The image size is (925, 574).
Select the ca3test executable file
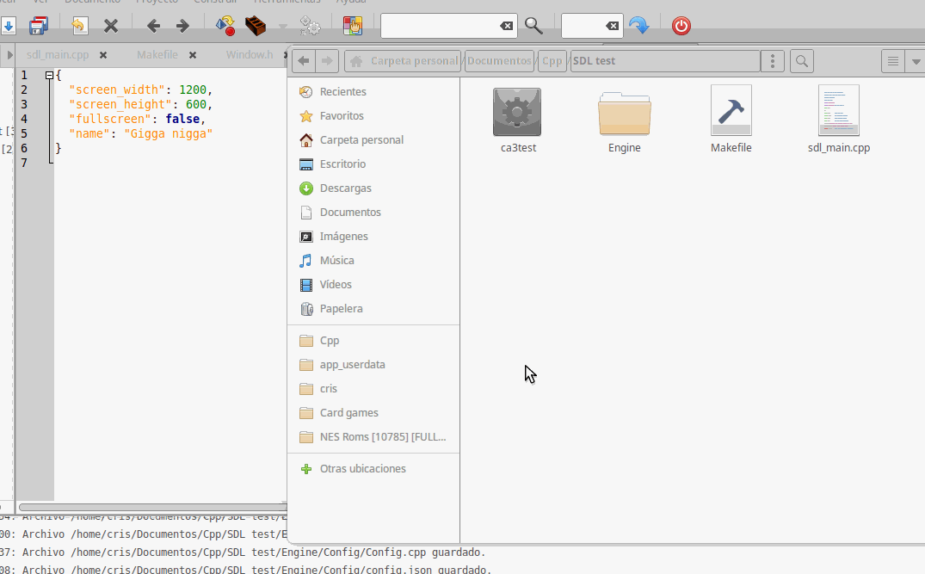517,120
